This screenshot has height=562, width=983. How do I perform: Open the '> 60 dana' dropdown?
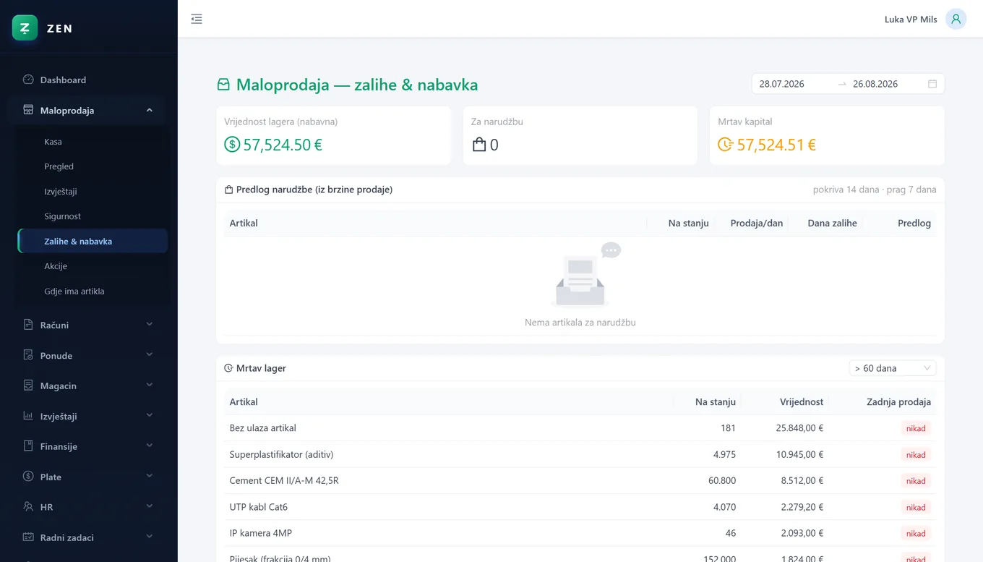(x=893, y=368)
